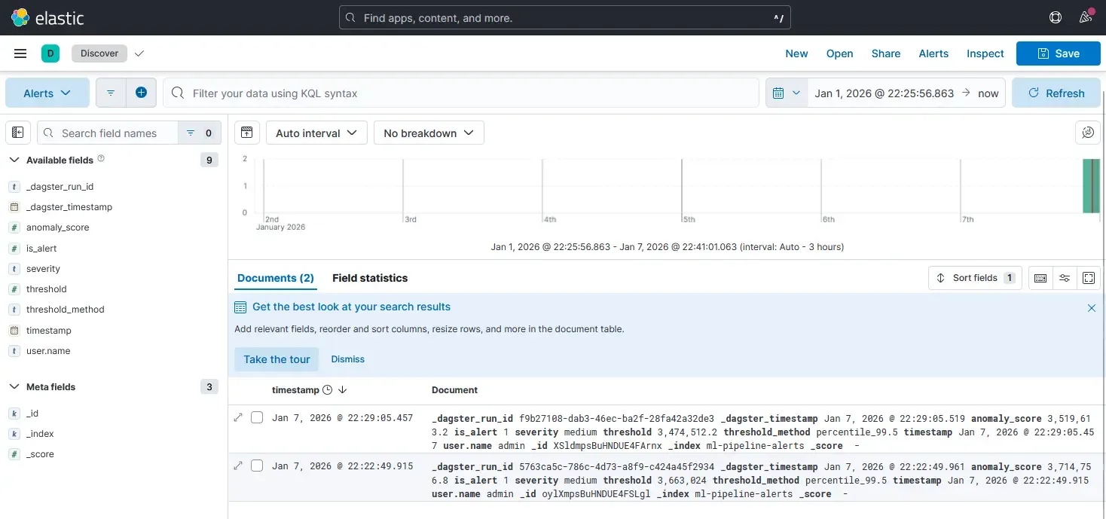Open display options for the document table
Screen dimensions: 1106x519
click(1065, 278)
